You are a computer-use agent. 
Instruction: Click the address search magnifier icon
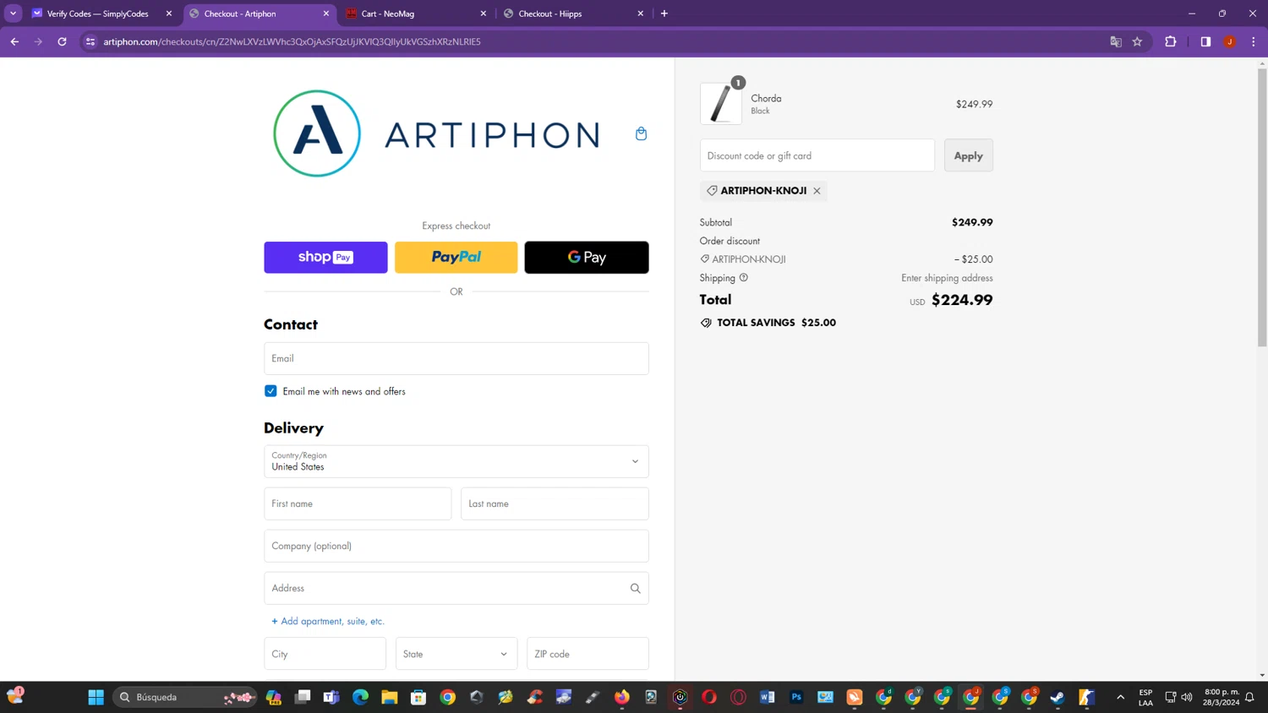(635, 588)
